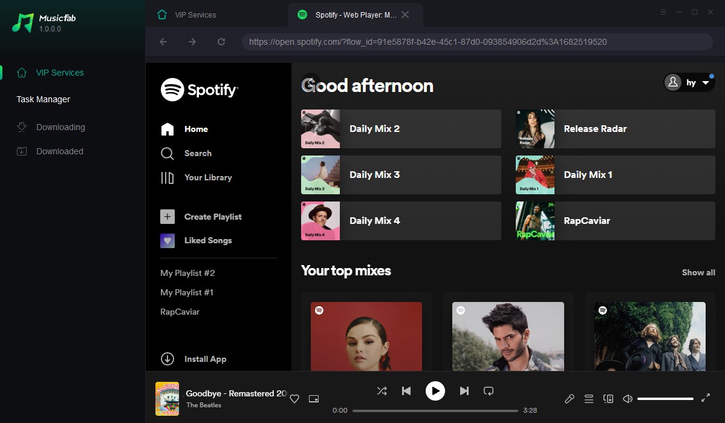The height and width of the screenshot is (423, 725).
Task: Open My Playlist #1
Action: point(187,292)
